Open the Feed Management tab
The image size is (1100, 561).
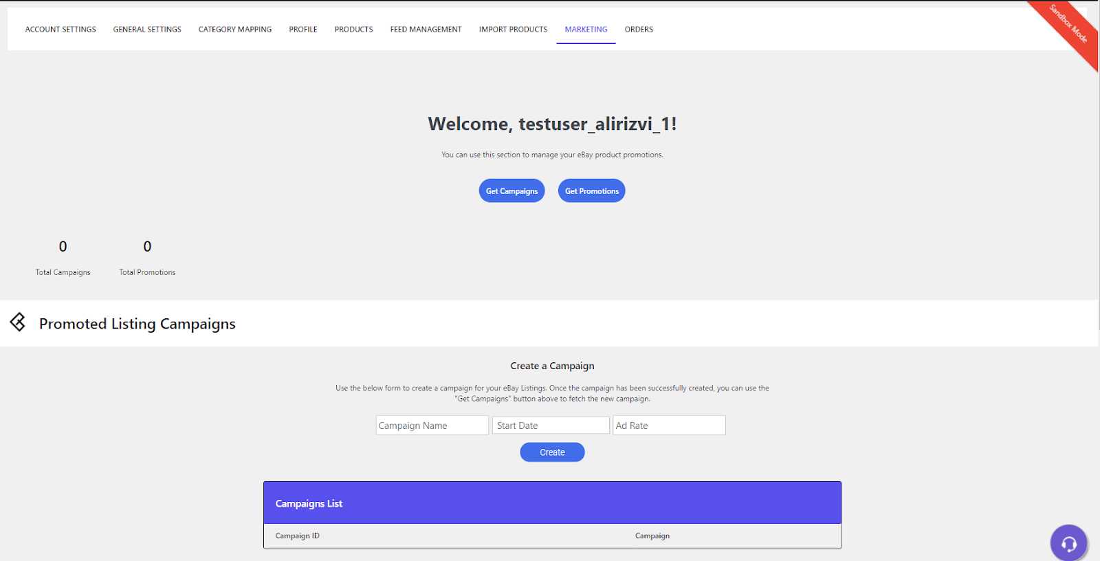pyautogui.click(x=426, y=30)
